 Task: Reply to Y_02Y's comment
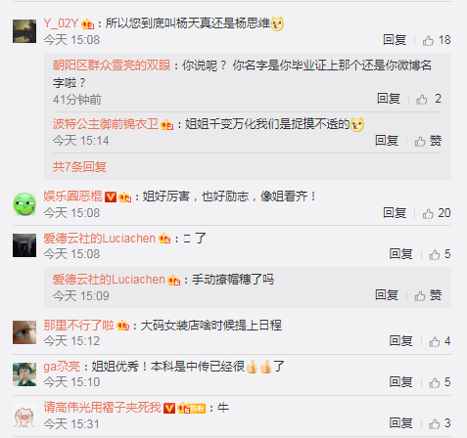click(x=395, y=40)
